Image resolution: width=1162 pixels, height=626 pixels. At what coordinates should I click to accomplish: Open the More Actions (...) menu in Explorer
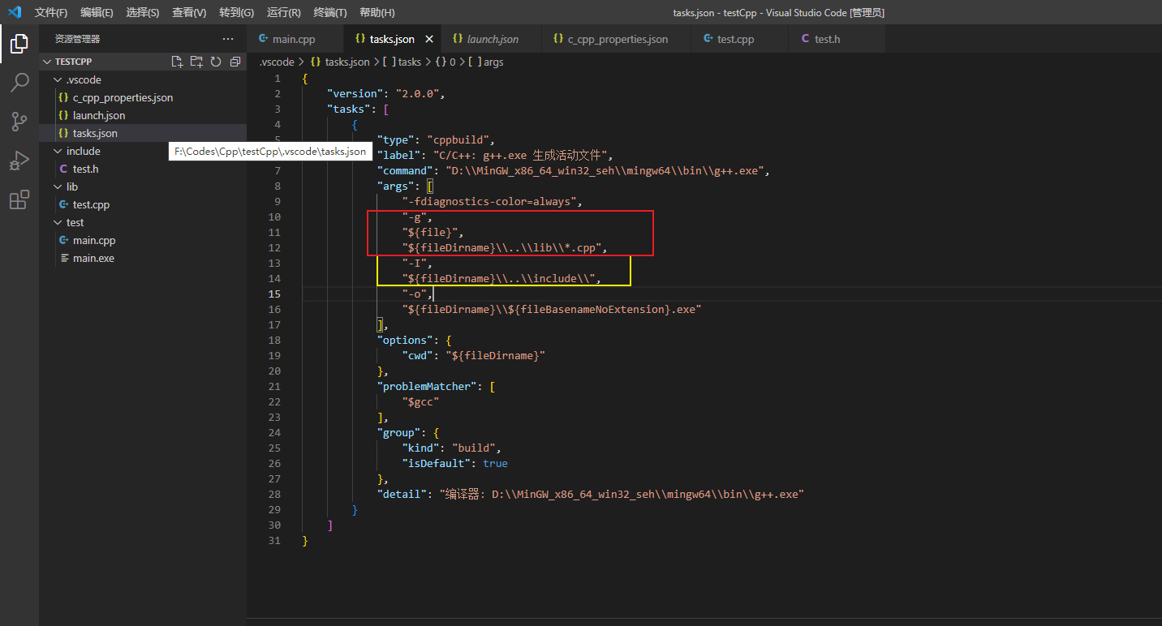coord(227,38)
